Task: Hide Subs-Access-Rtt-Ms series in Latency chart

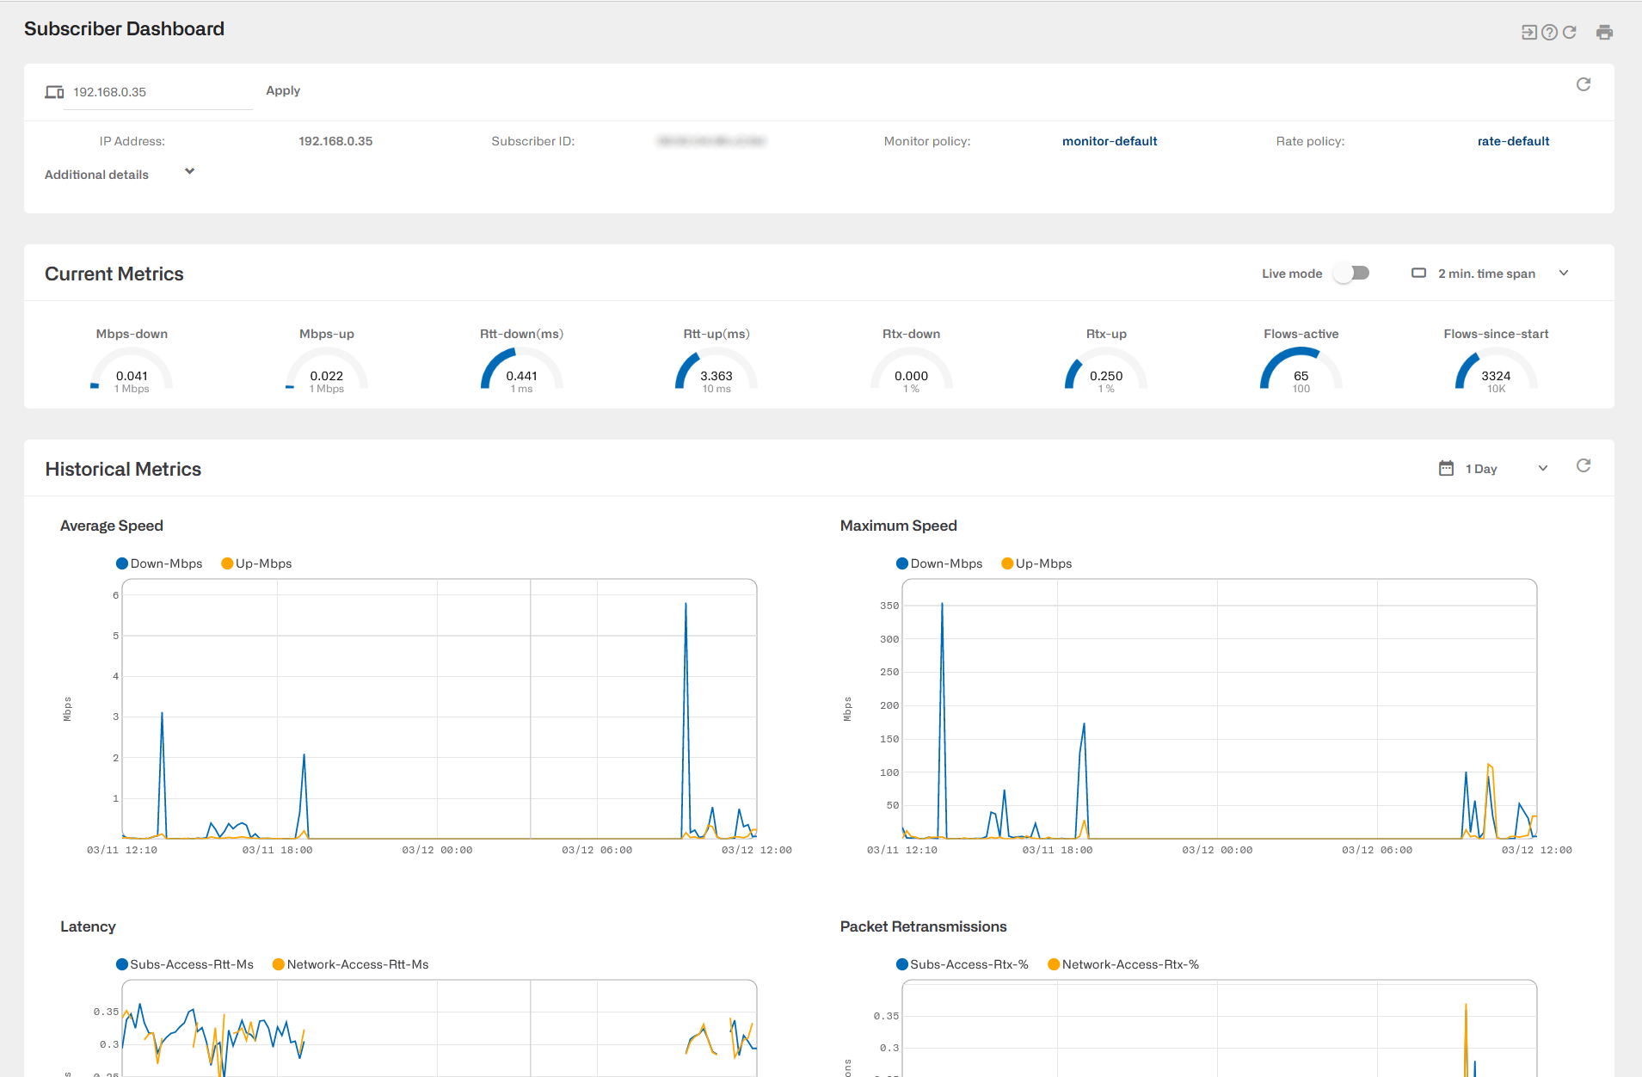Action: (184, 963)
